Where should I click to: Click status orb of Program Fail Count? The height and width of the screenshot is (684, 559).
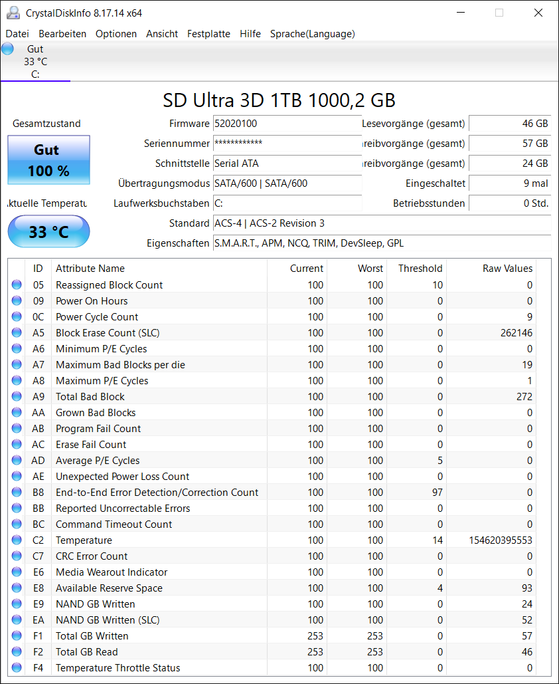[x=17, y=428]
